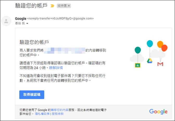This screenshot has height=121, width=175.
Task: Open the 瞭解詳情 link
Action: click(x=56, y=68)
